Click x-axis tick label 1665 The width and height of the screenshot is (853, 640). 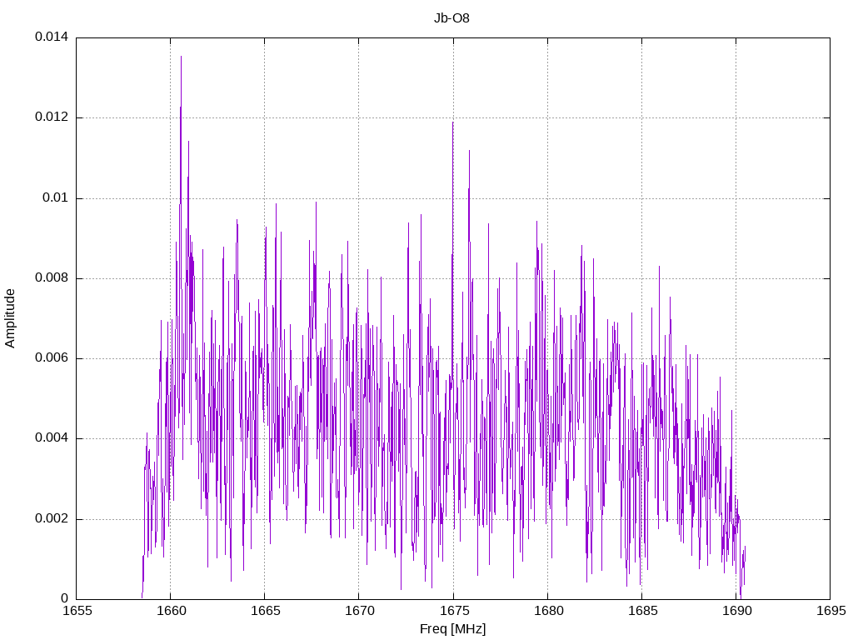265,611
